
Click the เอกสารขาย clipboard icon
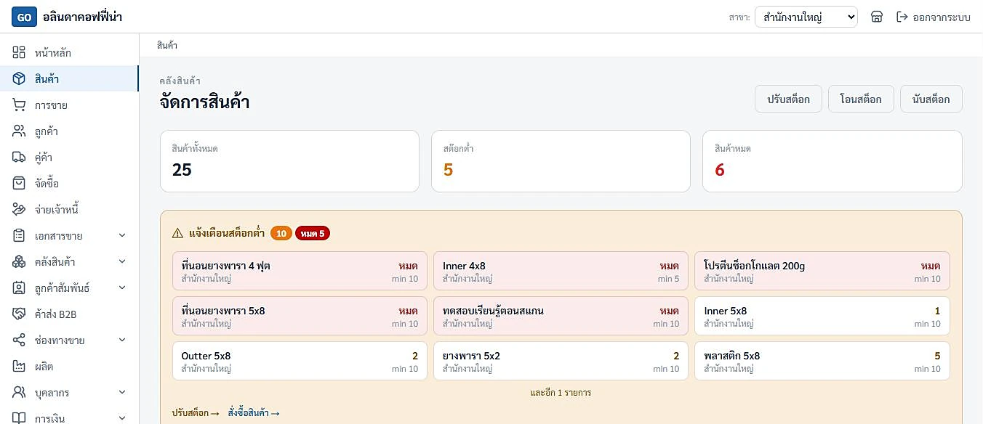pyautogui.click(x=19, y=236)
